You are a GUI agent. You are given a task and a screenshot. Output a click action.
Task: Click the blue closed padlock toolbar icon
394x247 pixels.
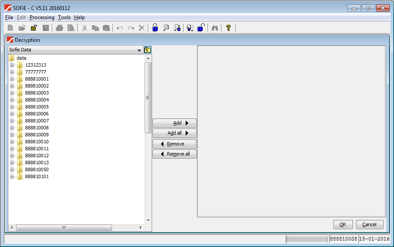[x=155, y=28]
